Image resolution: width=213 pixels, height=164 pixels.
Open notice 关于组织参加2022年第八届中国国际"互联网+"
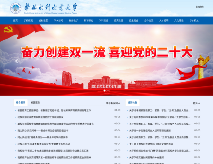pos(160,117)
